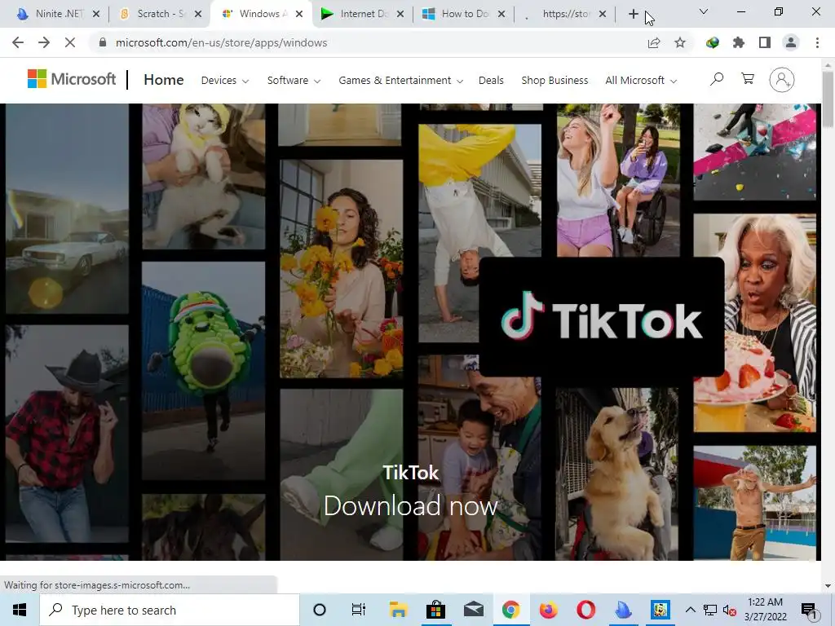835x626 pixels.
Task: Open the Chrome side panel
Action: tap(765, 42)
